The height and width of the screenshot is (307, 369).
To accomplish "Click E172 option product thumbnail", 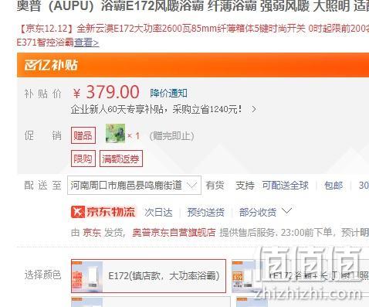I will [x=87, y=277].
